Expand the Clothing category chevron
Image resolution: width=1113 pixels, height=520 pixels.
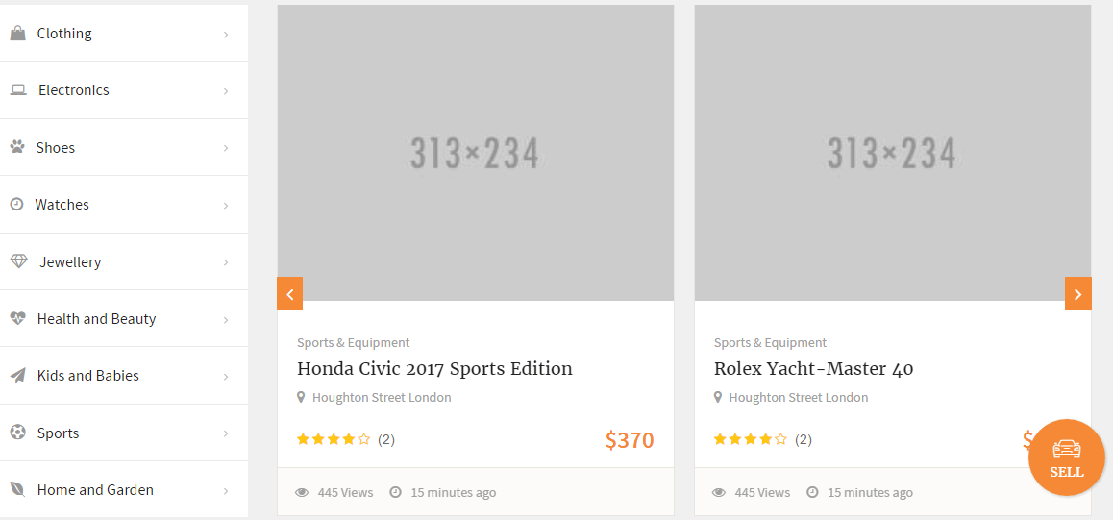click(x=226, y=35)
